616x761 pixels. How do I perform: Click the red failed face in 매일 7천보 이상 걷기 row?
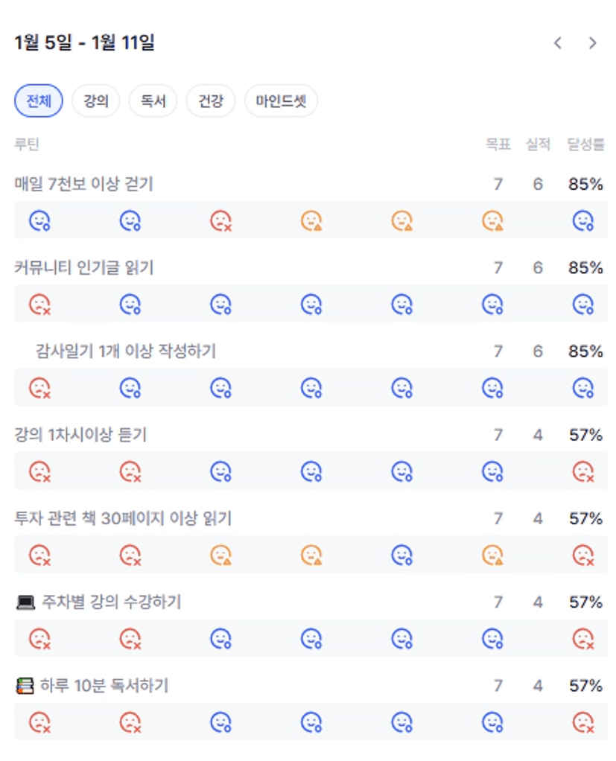click(220, 220)
